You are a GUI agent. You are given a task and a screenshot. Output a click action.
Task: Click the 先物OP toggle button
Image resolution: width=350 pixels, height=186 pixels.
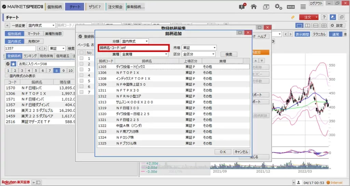[x=34, y=41]
